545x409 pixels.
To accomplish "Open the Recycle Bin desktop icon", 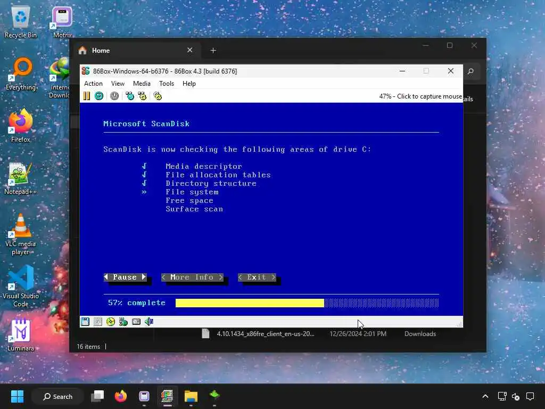I will pos(21,22).
